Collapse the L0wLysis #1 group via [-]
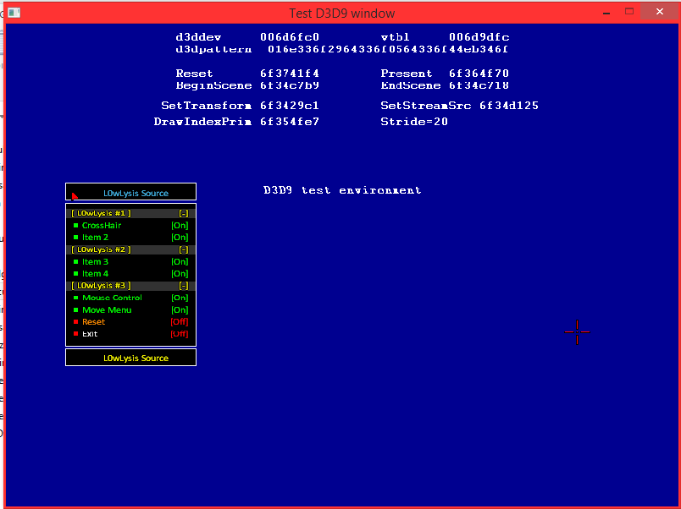This screenshot has height=509, width=681. pos(184,213)
